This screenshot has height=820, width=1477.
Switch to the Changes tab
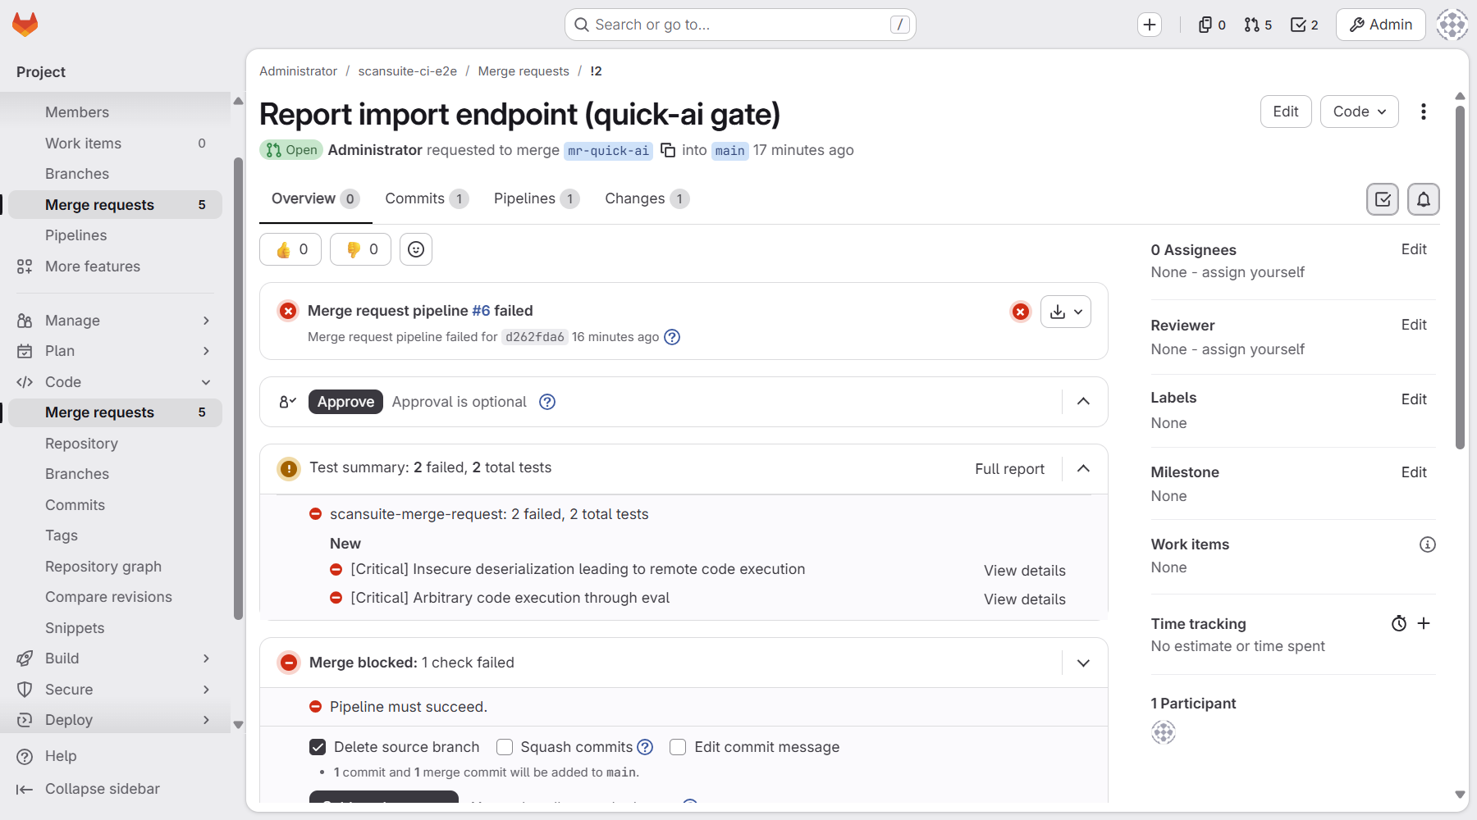647,198
